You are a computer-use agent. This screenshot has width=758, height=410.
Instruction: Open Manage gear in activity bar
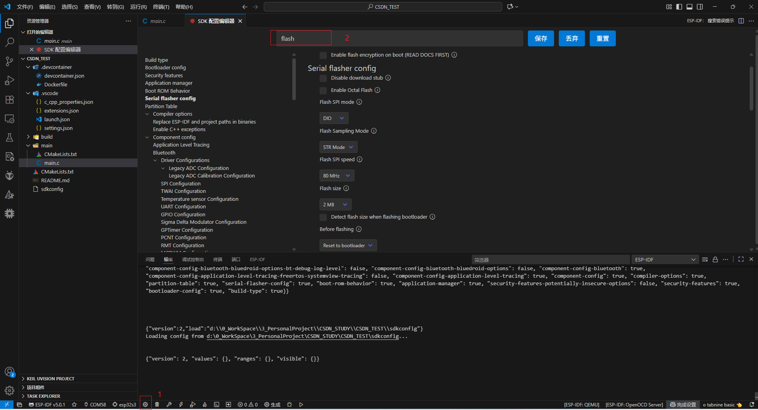(10, 391)
